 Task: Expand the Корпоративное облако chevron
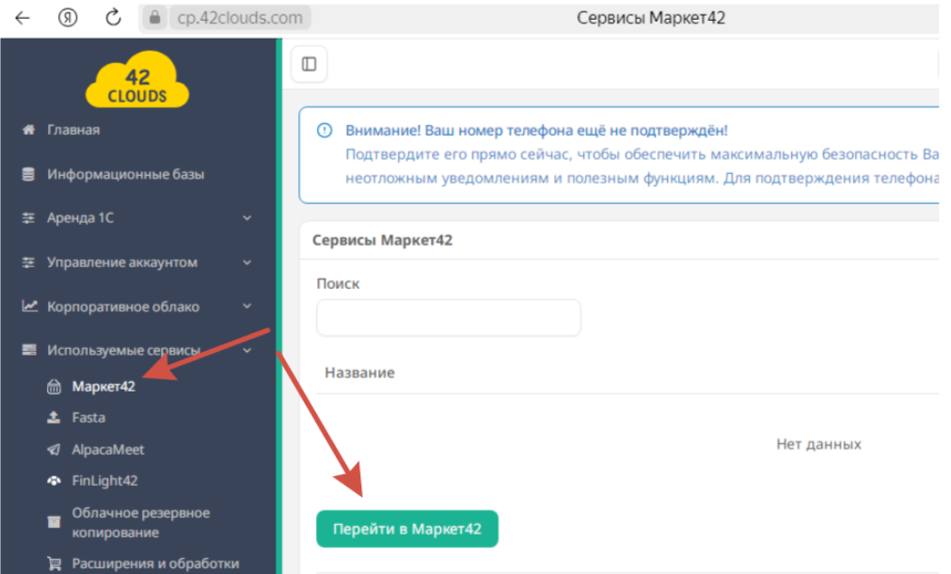click(246, 307)
